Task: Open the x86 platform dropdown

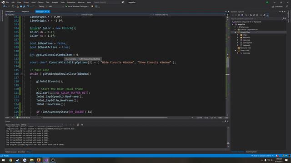Action: [x=56, y=6]
